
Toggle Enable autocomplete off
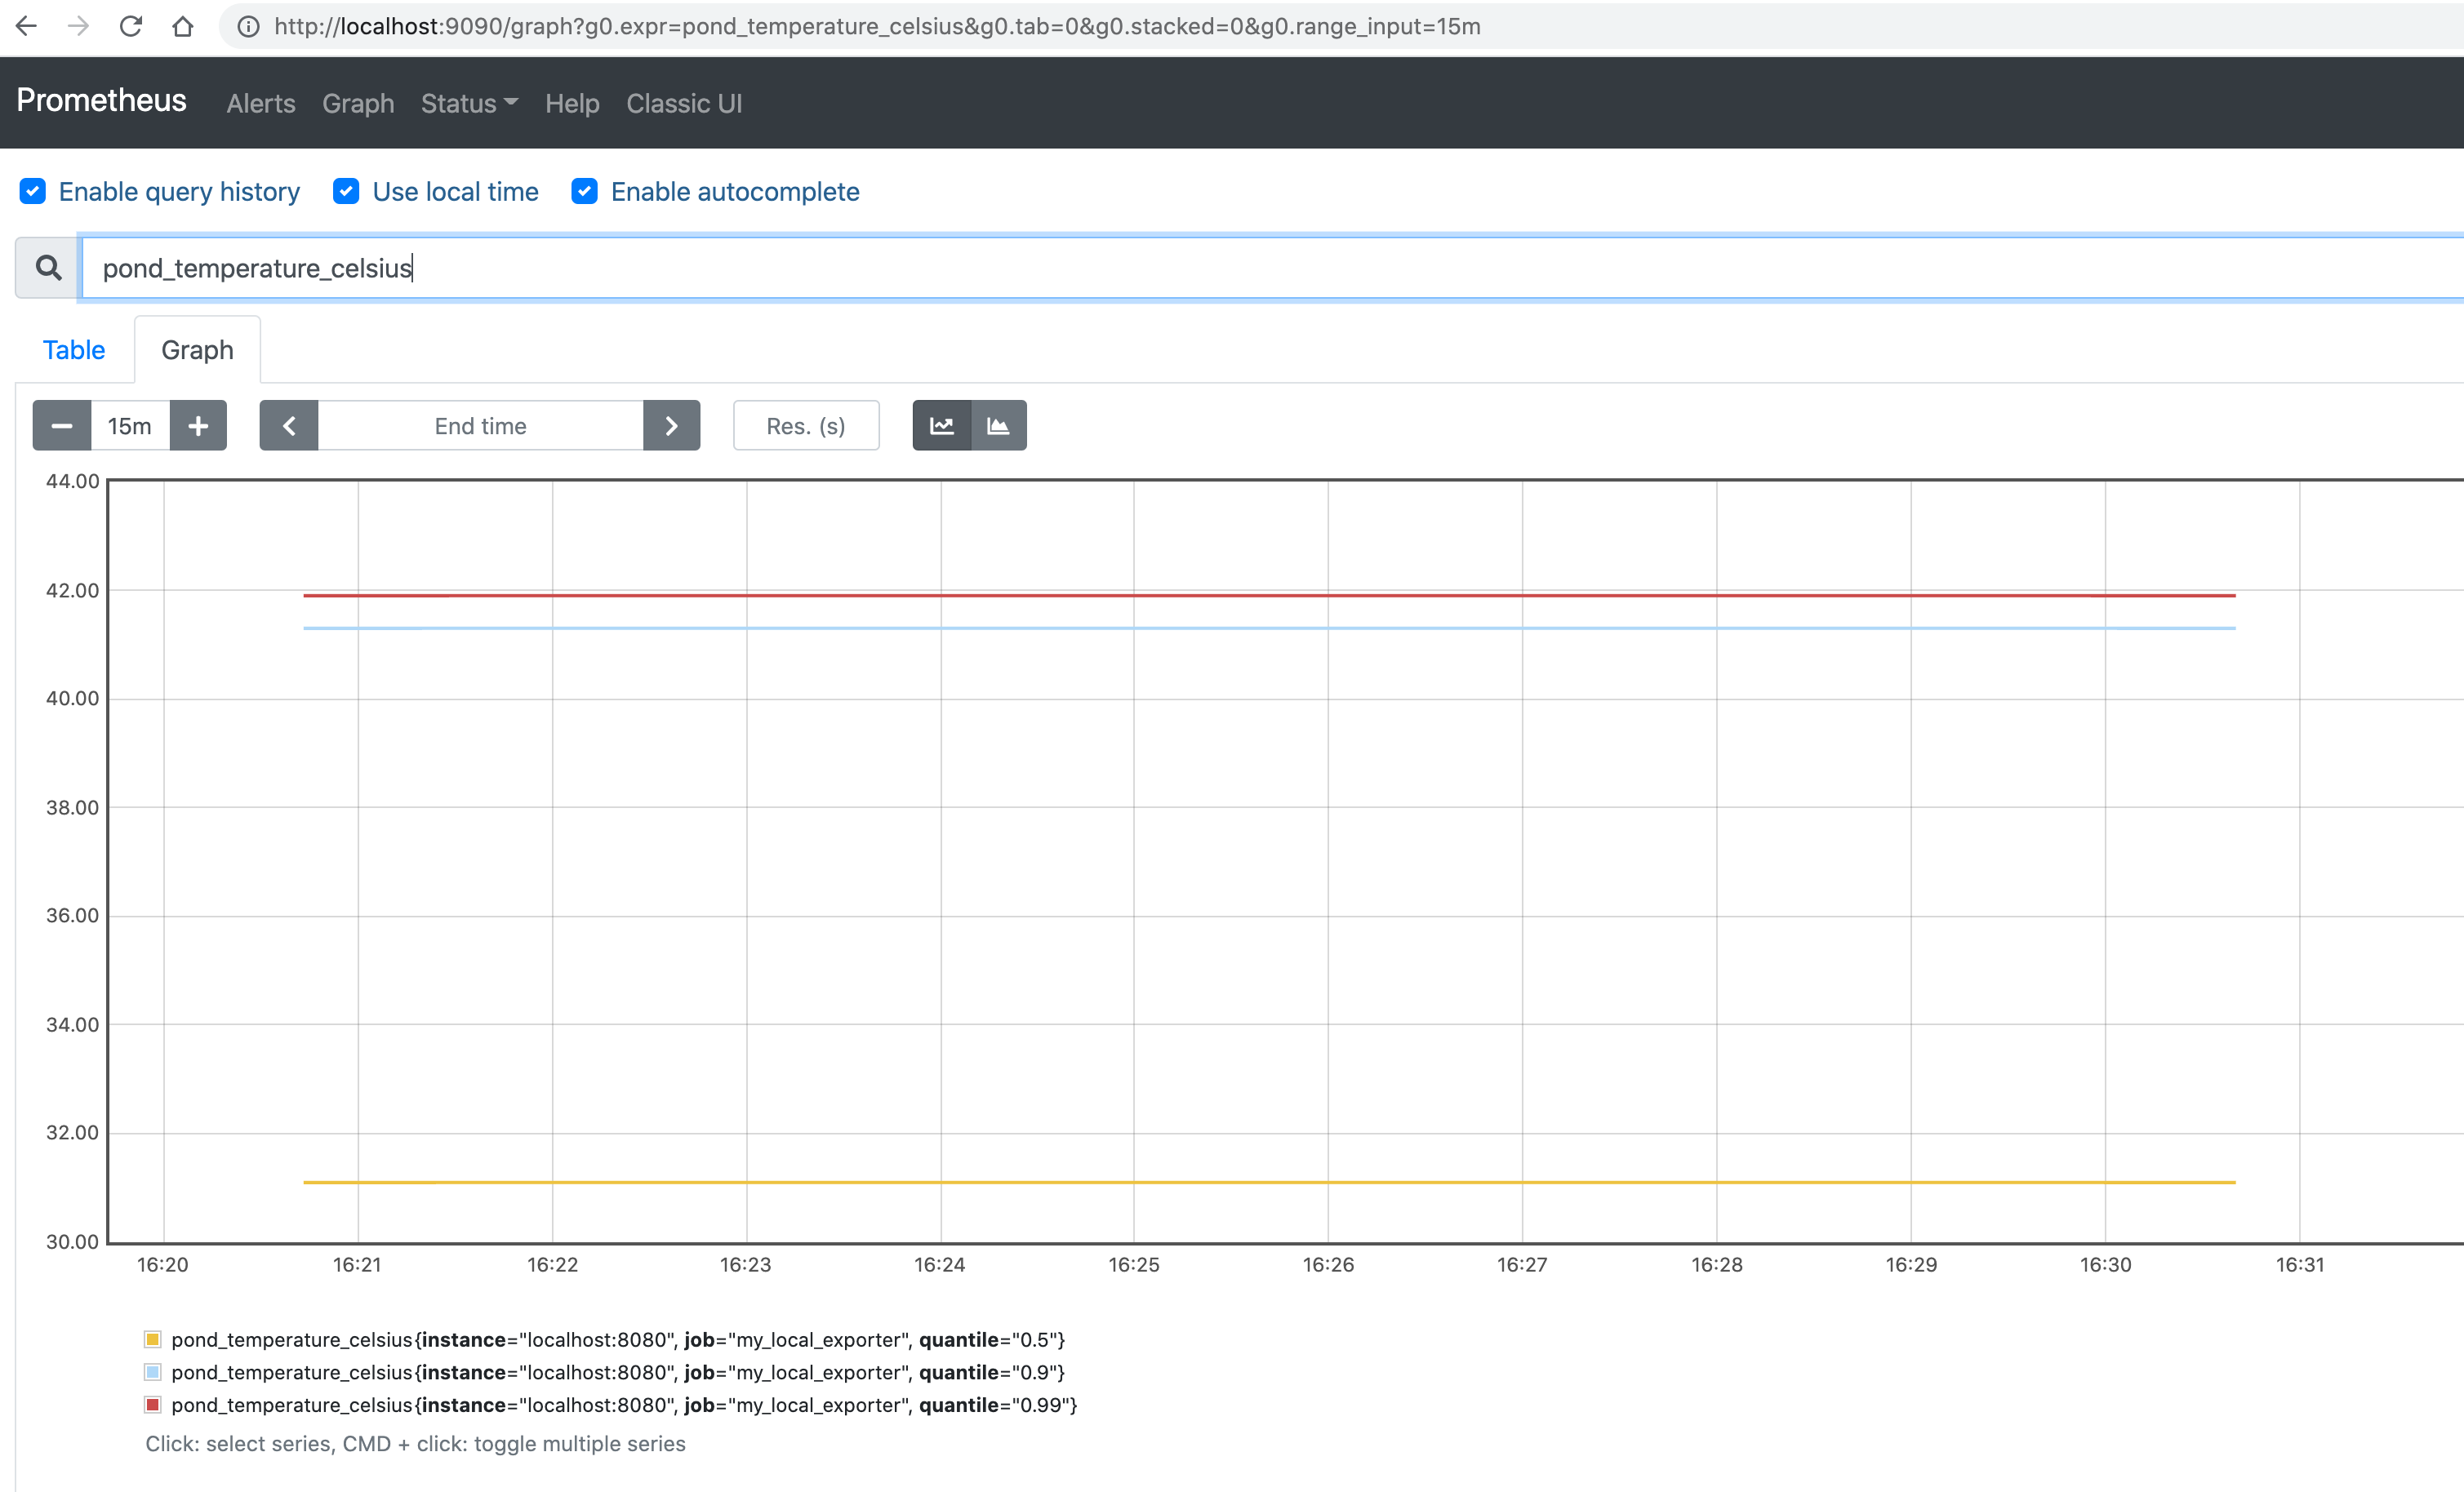coord(584,191)
